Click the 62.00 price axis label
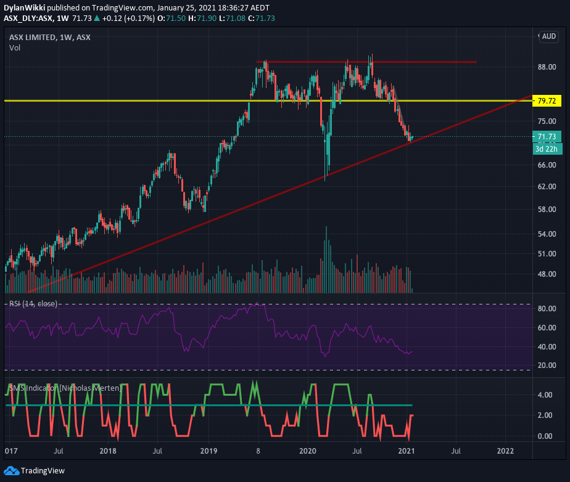Image resolution: width=570 pixels, height=482 pixels. 547,186
